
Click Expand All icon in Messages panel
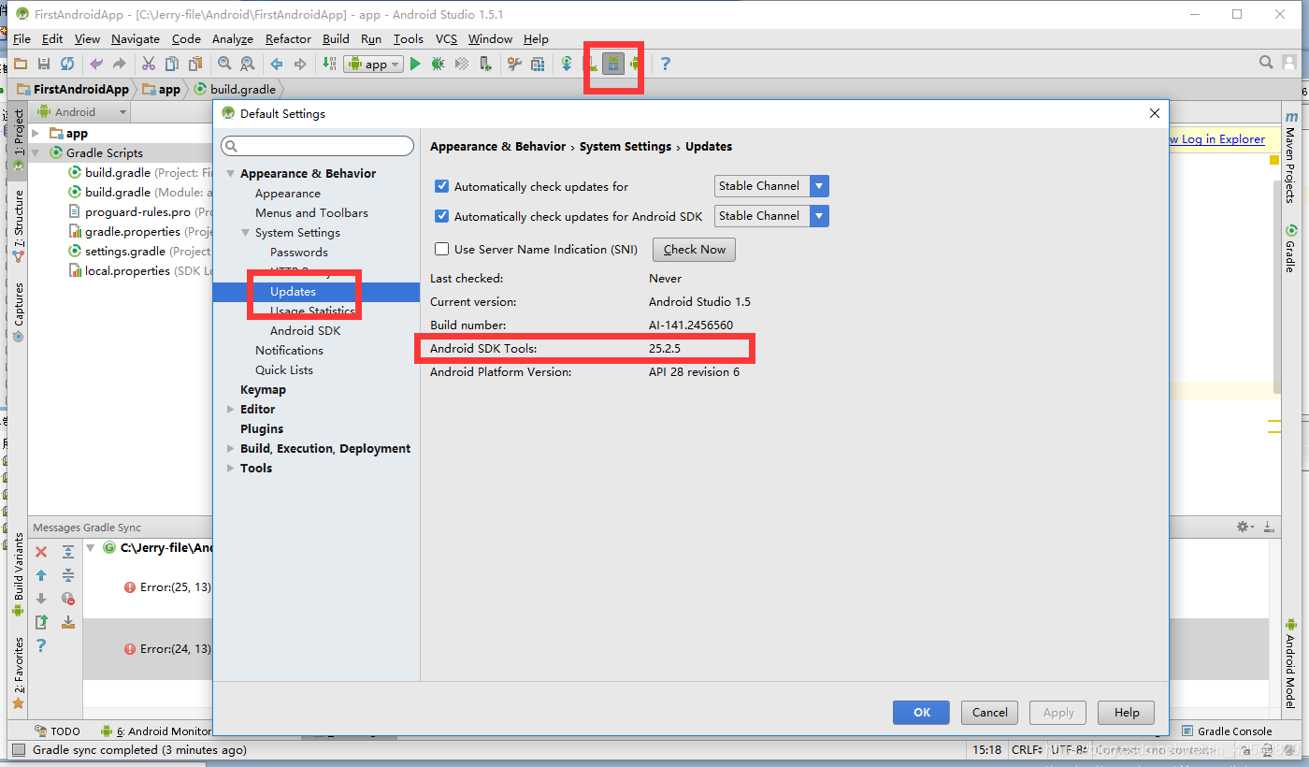[68, 552]
